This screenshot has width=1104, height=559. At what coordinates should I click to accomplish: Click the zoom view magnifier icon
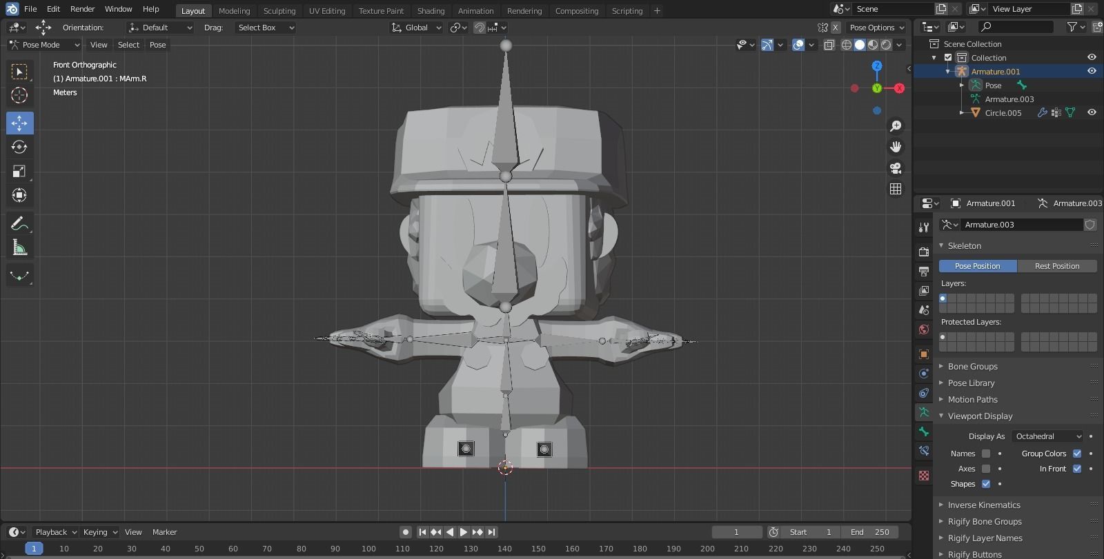pos(896,126)
